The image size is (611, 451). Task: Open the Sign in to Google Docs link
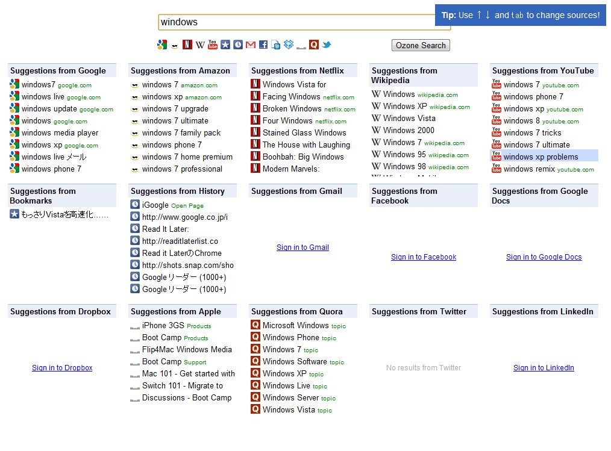(544, 257)
